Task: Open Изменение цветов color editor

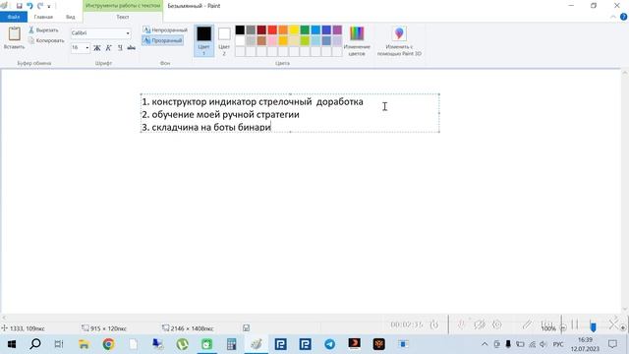Action: (x=357, y=40)
